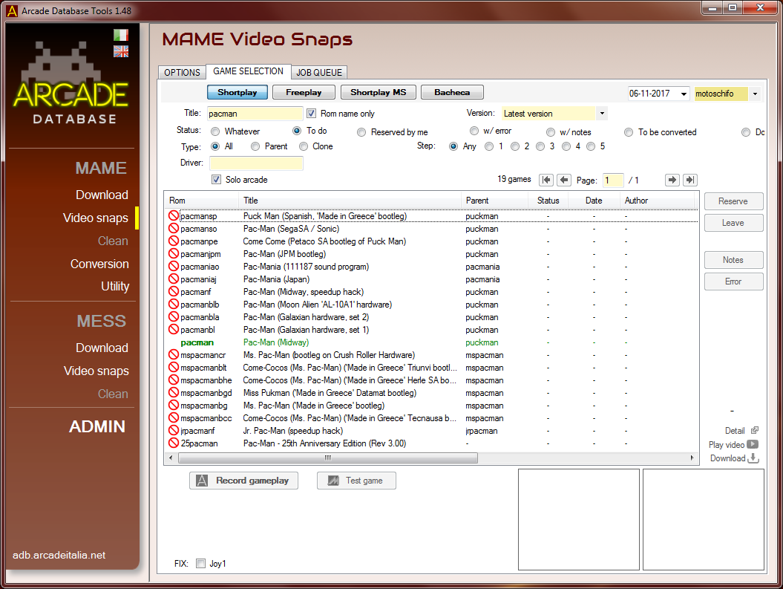The width and height of the screenshot is (783, 589).
Task: Click the prohibited icon beside pacmaniaj
Action: pyautogui.click(x=173, y=279)
